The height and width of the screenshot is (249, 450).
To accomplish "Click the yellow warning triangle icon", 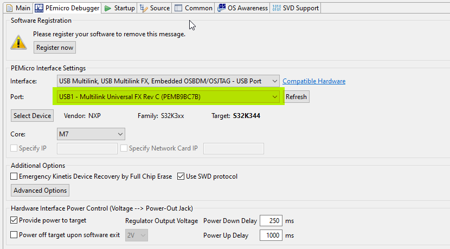I will (18, 42).
